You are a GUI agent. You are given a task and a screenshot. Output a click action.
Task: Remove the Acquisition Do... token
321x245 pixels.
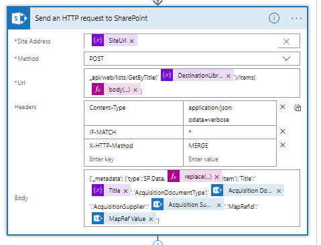[279, 191]
